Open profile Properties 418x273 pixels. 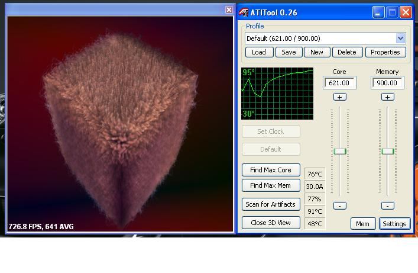point(385,52)
